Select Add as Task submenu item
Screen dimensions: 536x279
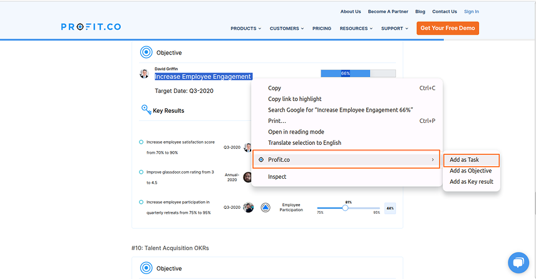tap(472, 160)
